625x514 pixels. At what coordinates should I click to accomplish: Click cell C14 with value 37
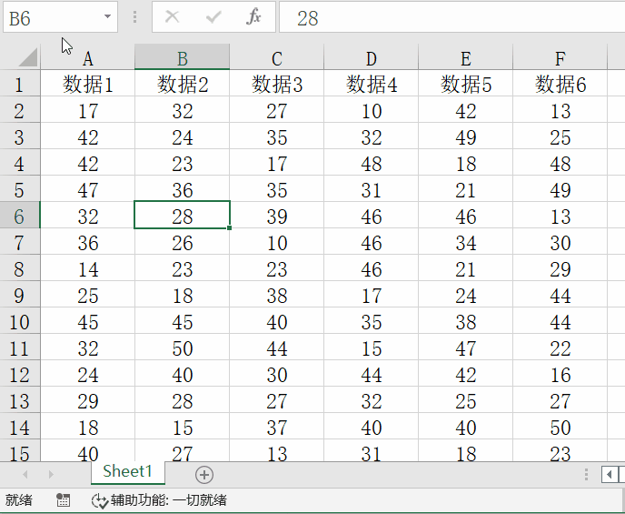(x=277, y=426)
